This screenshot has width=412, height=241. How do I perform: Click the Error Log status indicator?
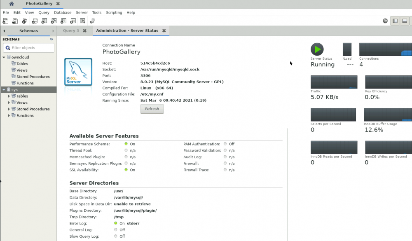click(x=116, y=223)
